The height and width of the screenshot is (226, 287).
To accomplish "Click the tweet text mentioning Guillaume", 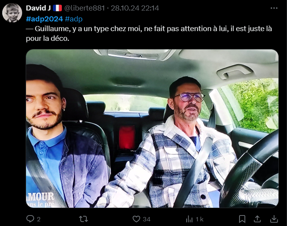I will (149, 33).
